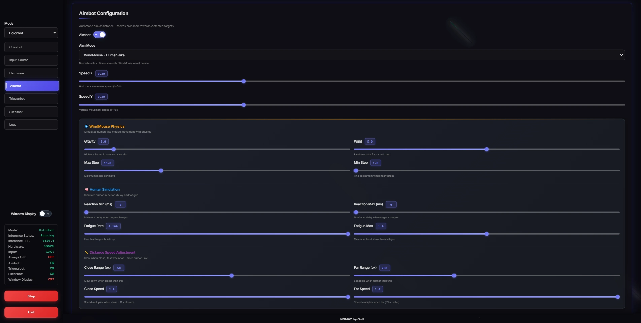Click the WindMouse Physics section icon

click(x=86, y=126)
